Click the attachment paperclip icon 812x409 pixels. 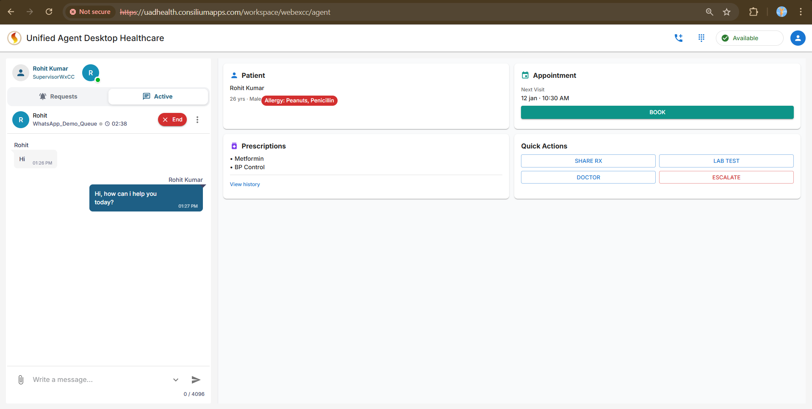[x=21, y=380]
